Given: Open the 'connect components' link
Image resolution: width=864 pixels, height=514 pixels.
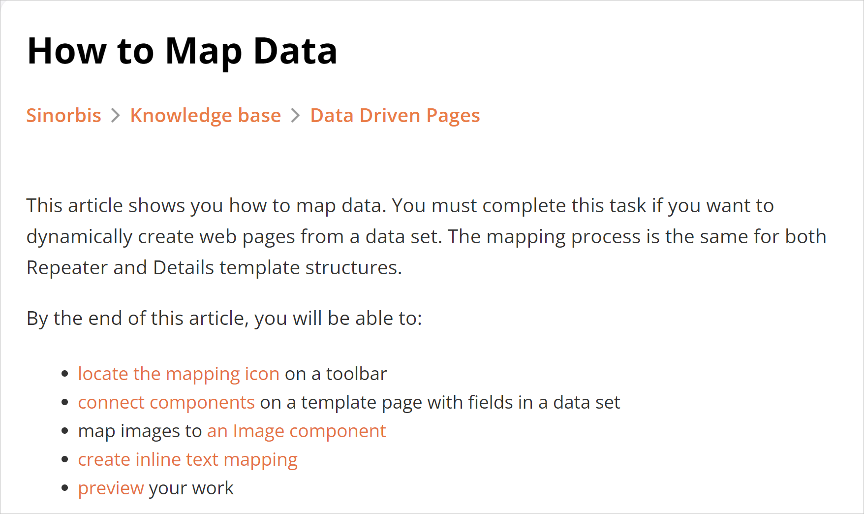Looking at the screenshot, I should tap(166, 403).
